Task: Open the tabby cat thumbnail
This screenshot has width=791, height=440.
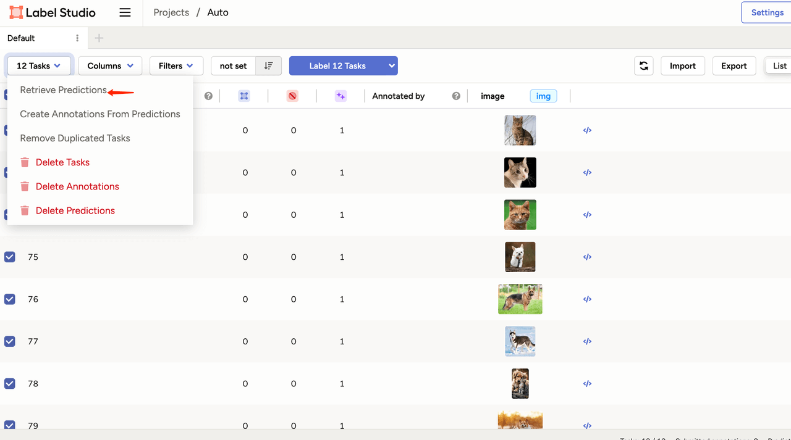Action: click(x=520, y=130)
